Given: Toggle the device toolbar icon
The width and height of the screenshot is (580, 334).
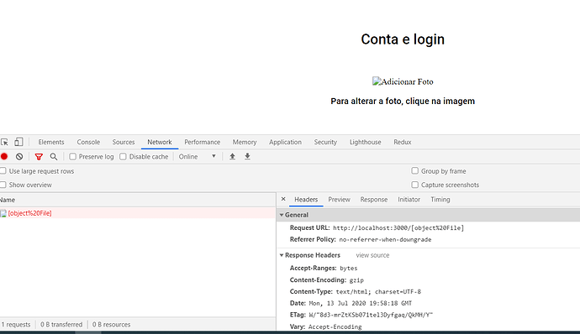Looking at the screenshot, I should tap(18, 142).
